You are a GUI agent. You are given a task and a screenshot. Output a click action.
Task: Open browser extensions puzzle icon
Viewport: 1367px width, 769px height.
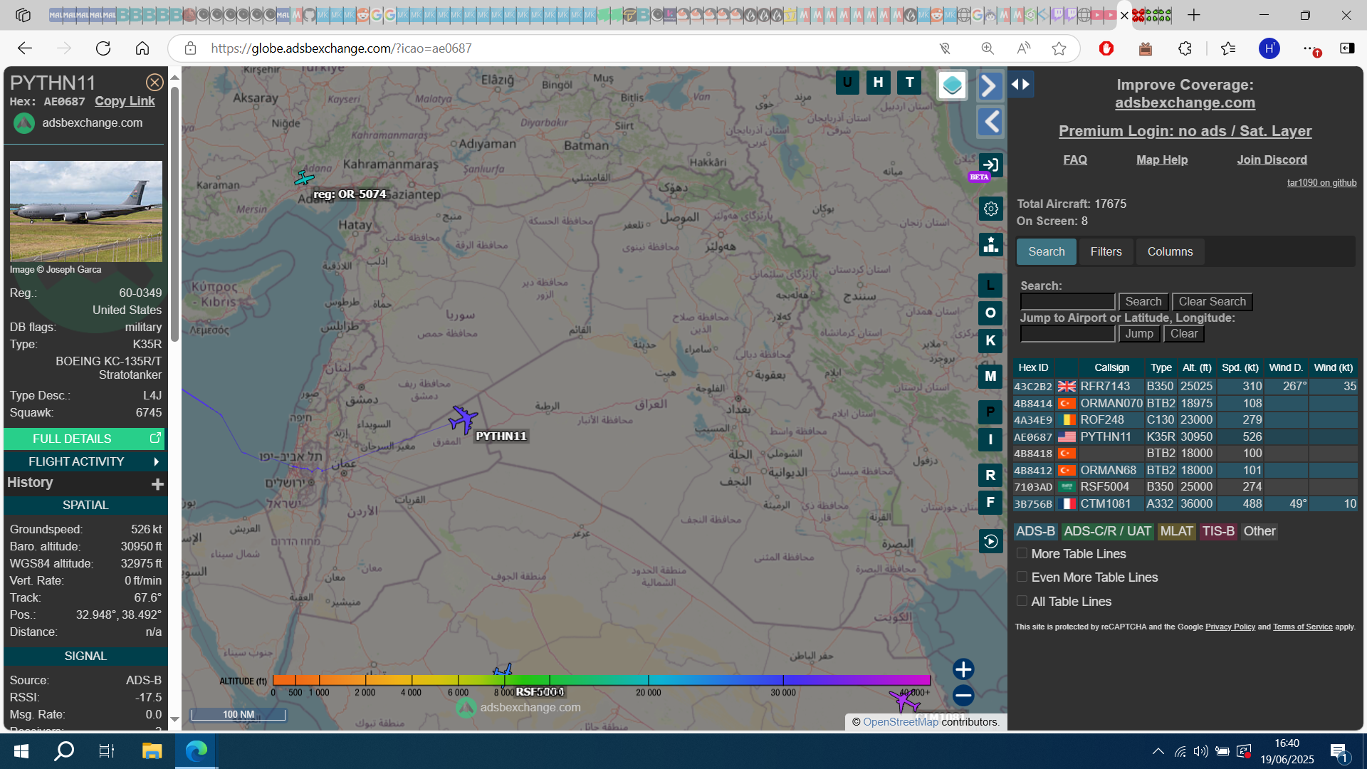point(1185,48)
